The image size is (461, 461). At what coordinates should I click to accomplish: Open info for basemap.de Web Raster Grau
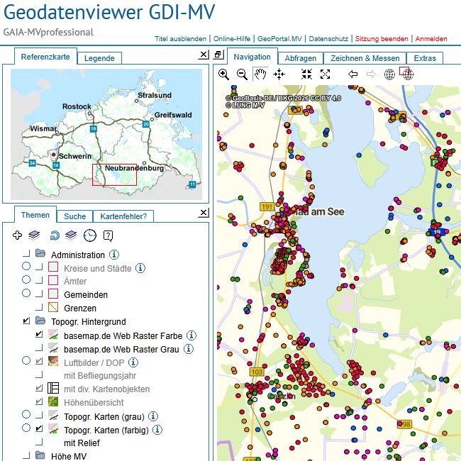click(189, 349)
